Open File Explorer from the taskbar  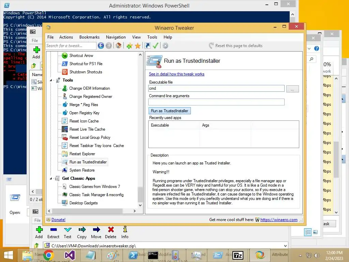pos(28,255)
